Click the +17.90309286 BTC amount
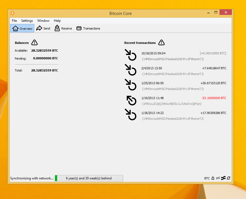 (213, 113)
